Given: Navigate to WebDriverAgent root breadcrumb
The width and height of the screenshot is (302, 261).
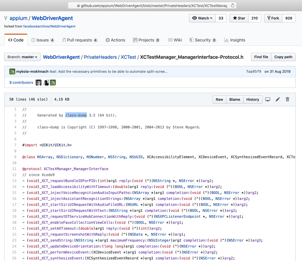Looking at the screenshot, I should [61, 57].
